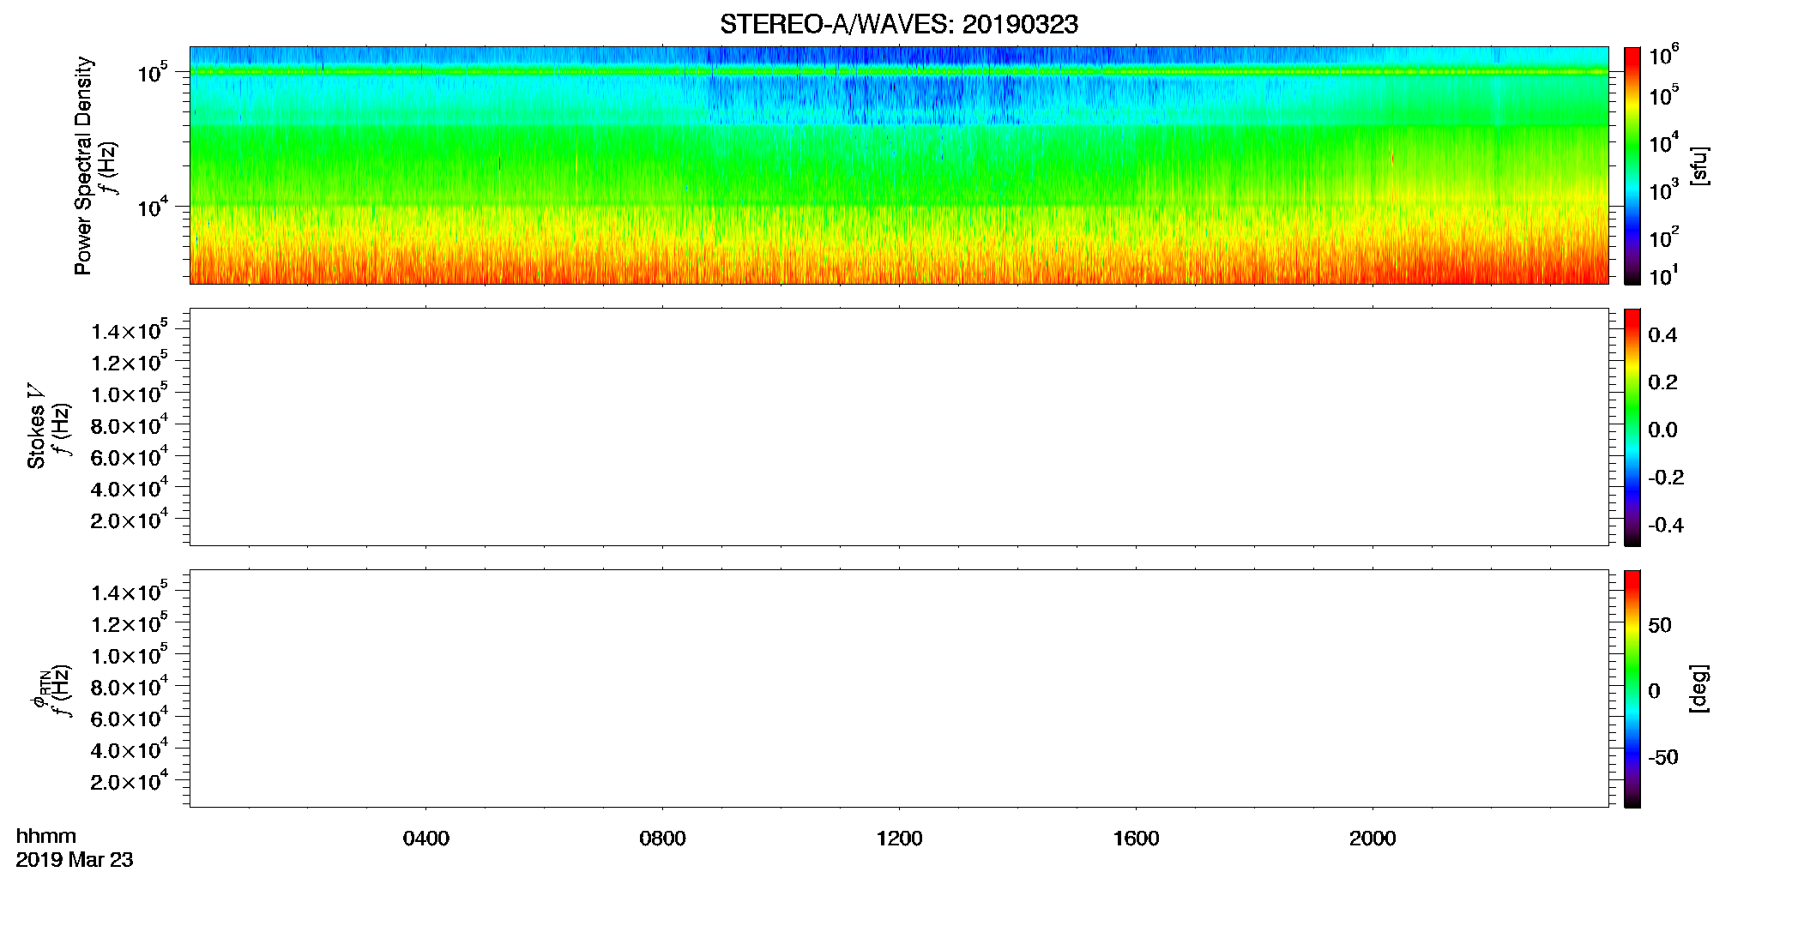The width and height of the screenshot is (1798, 926).
Task: Click the 2.0×10^4 tick in phi RTN panel
Action: click(x=130, y=780)
